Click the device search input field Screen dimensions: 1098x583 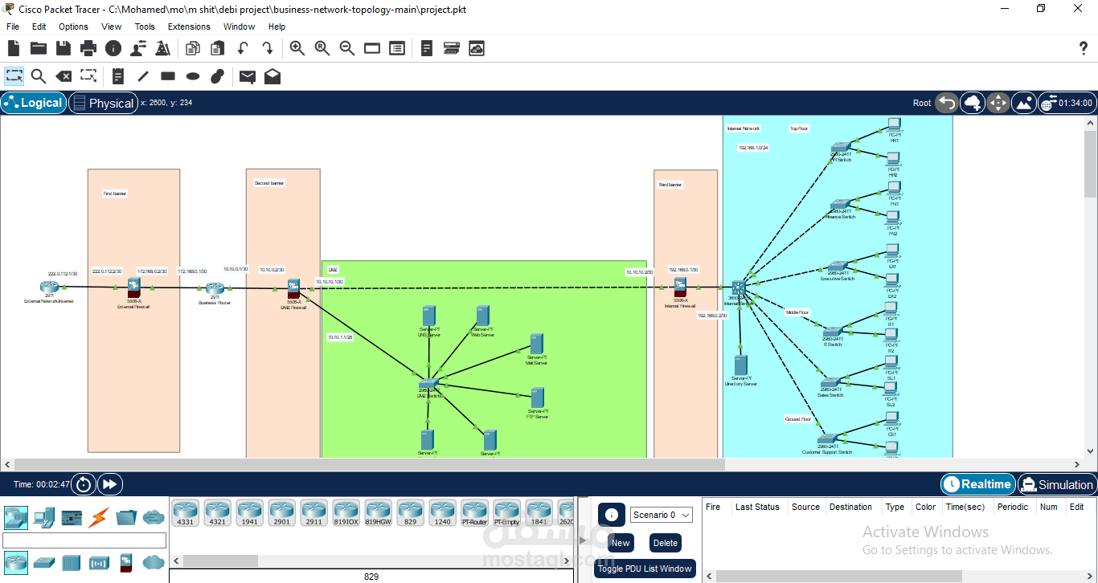84,540
